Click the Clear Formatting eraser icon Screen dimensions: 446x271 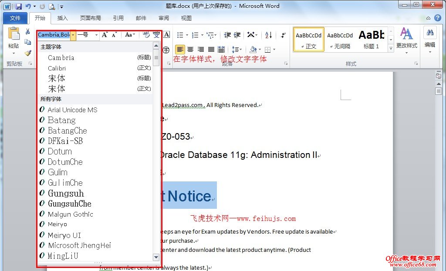146,35
